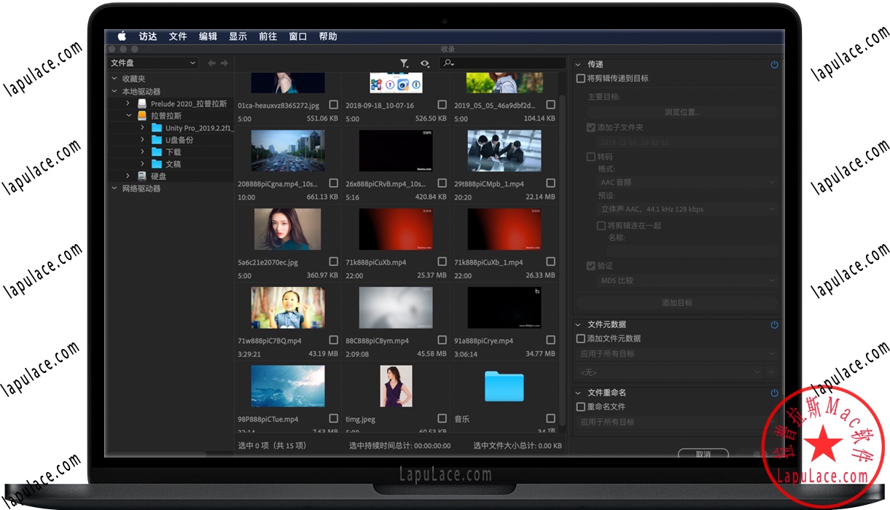Click the 添加目标 button
890x510 pixels.
678,301
